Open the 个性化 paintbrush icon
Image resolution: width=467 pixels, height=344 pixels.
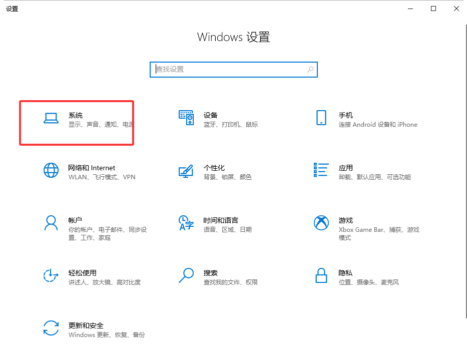(186, 171)
